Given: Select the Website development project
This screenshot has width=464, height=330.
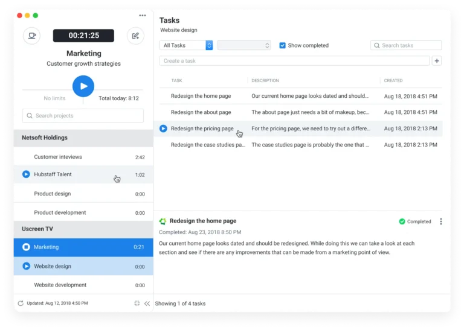Looking at the screenshot, I should tap(83, 285).
